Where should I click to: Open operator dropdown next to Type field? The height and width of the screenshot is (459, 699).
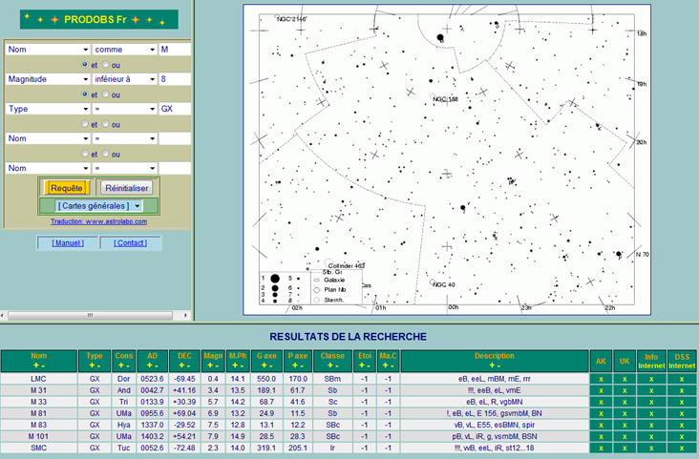pyautogui.click(x=124, y=109)
